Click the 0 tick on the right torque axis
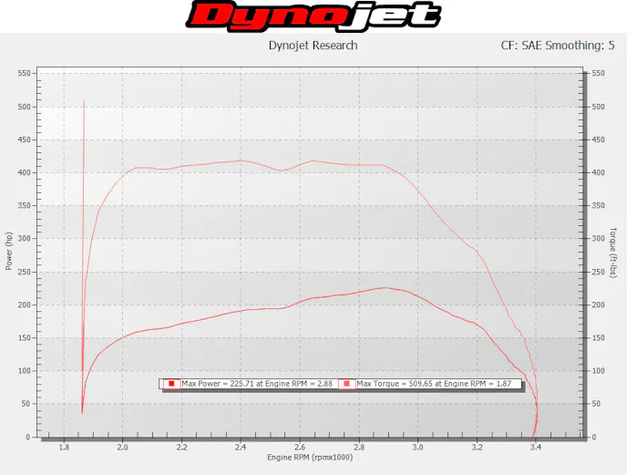Viewport: 627px width, 475px height. pos(594,438)
